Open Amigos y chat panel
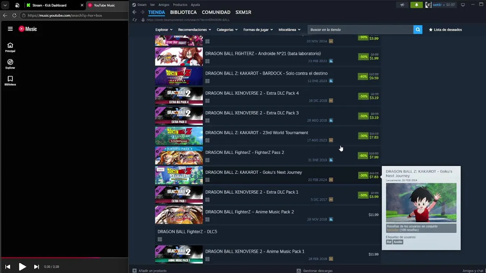The width and height of the screenshot is (486, 273). [473, 271]
